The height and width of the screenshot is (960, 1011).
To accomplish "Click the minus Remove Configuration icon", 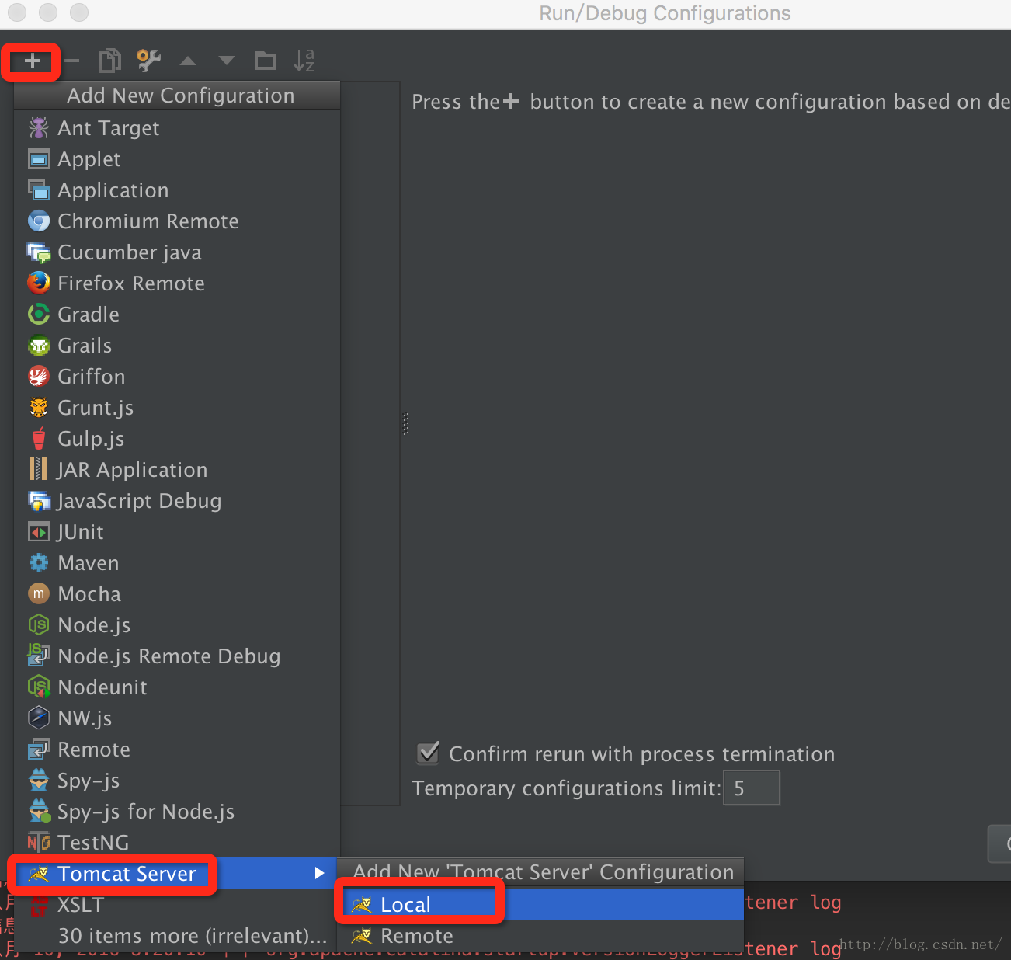I will coord(71,61).
